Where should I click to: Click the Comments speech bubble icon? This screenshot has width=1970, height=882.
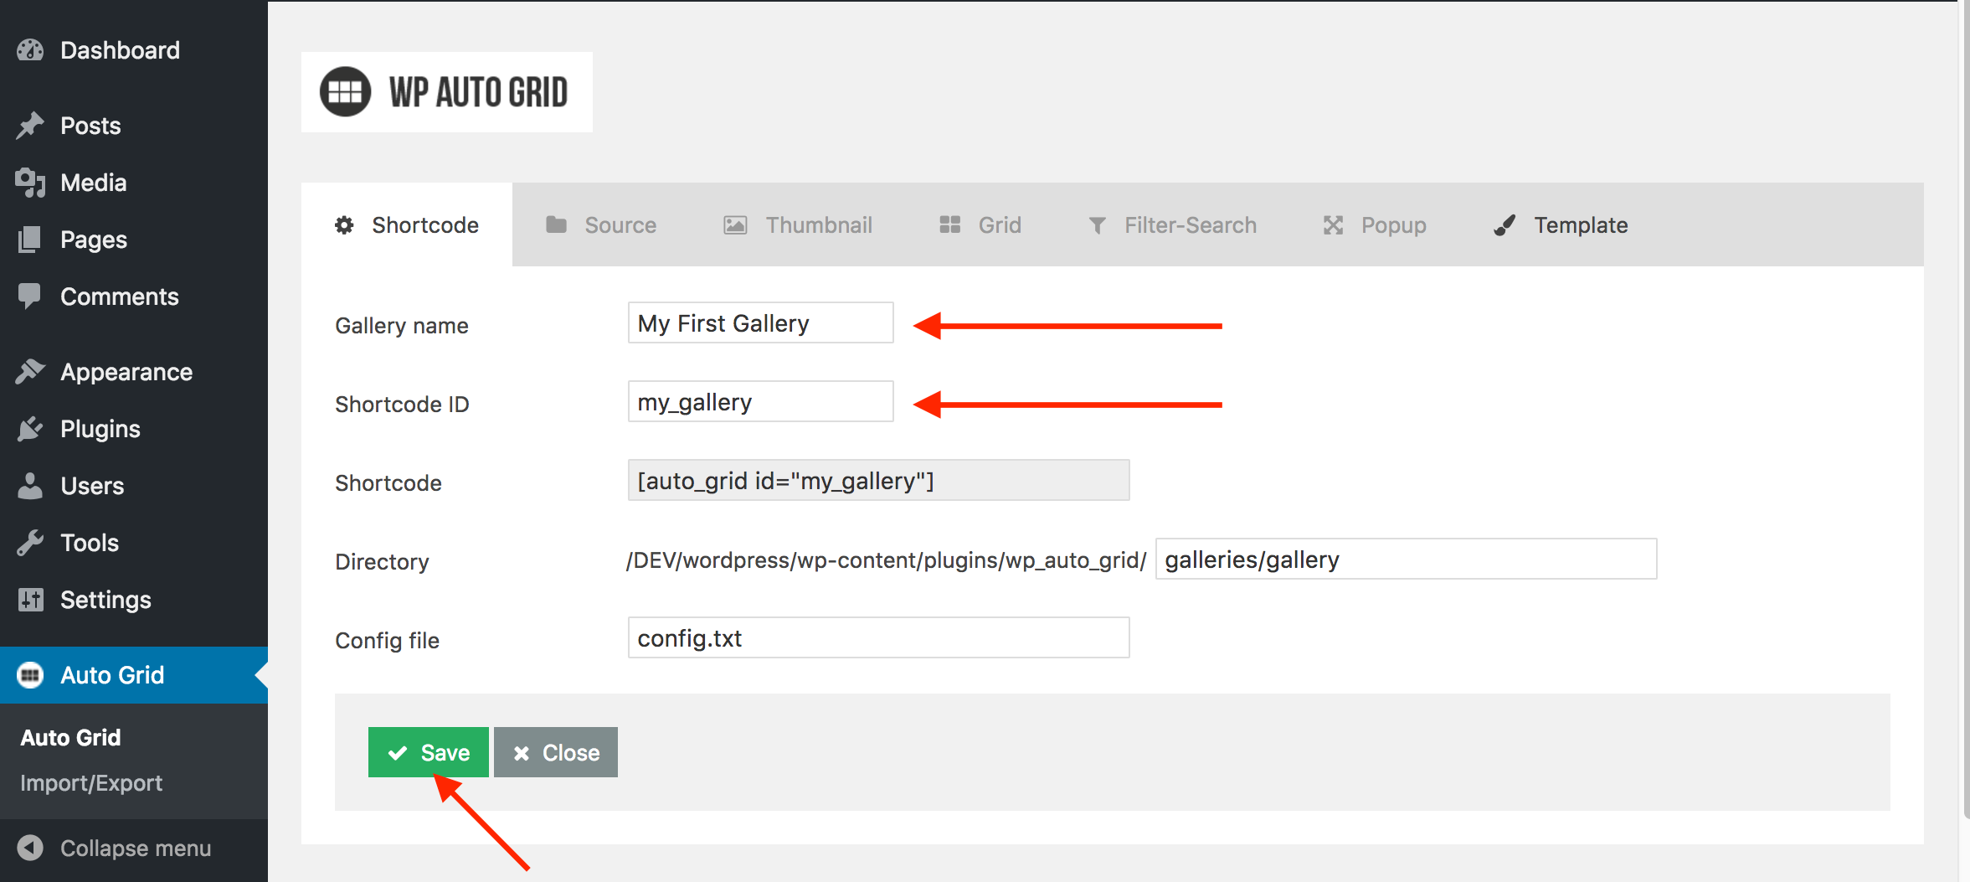[x=30, y=297]
